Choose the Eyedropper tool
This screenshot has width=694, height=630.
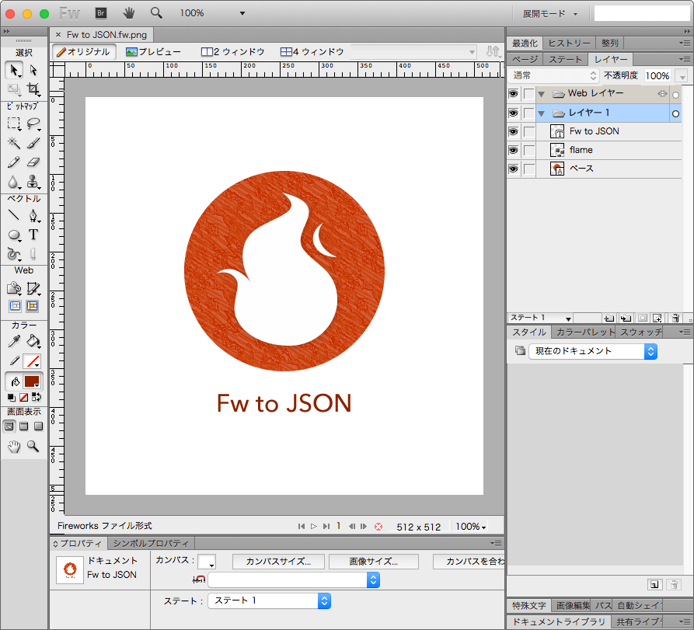[x=13, y=341]
